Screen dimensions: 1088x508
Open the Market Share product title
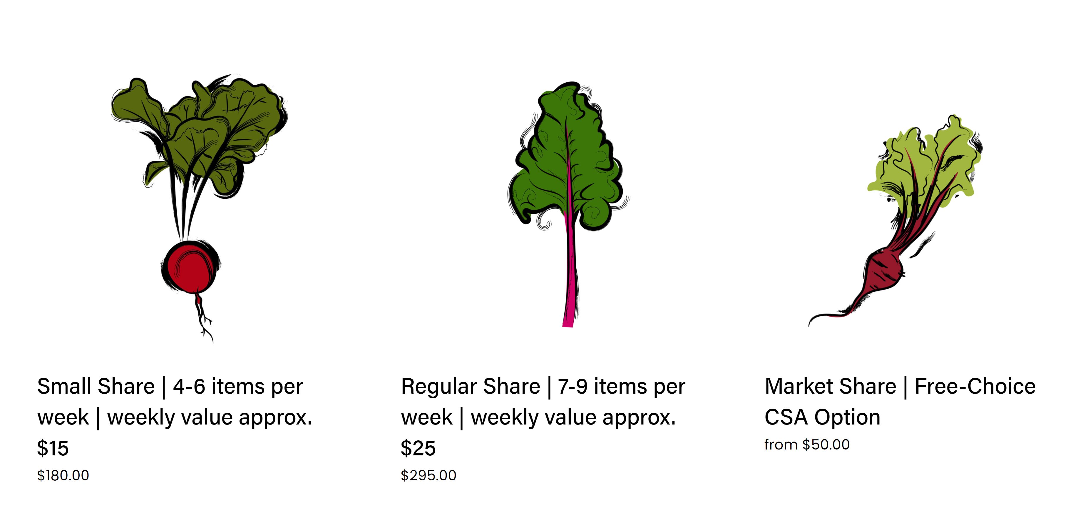pos(830,386)
